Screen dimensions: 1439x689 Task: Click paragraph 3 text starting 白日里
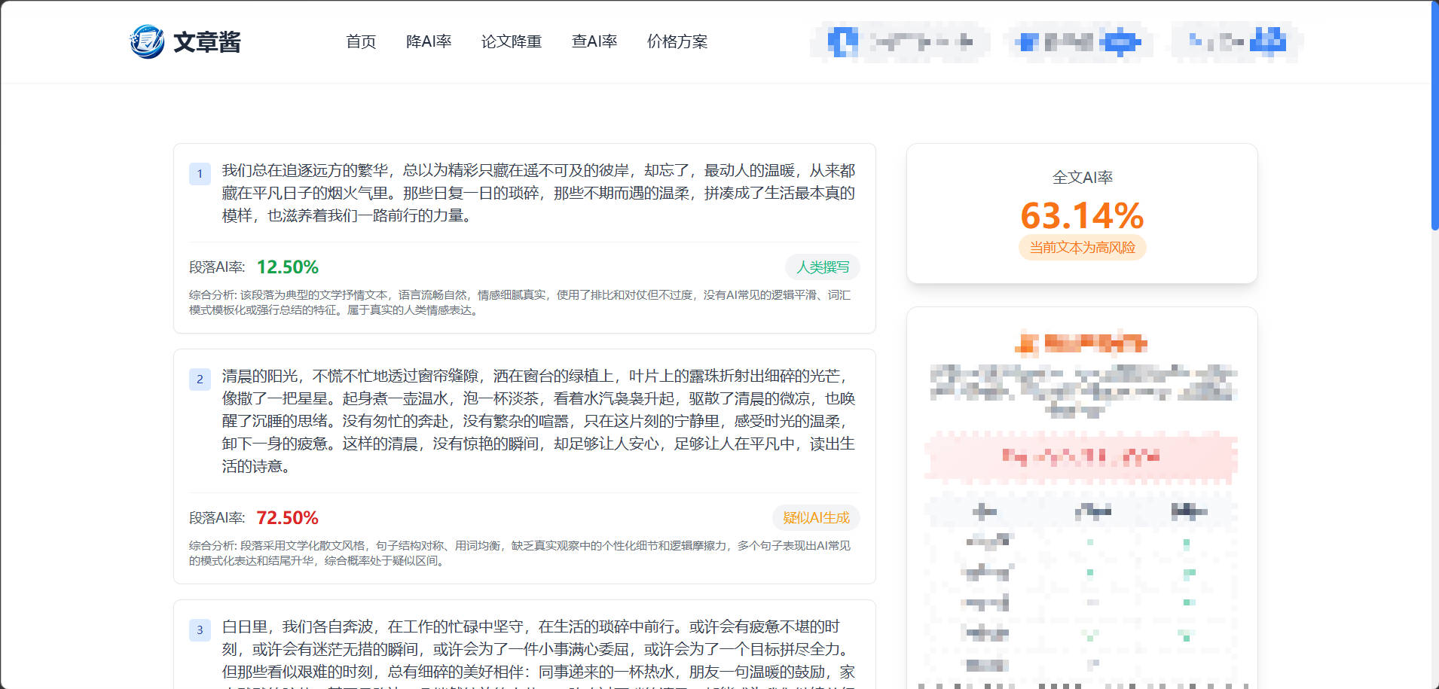(x=539, y=653)
